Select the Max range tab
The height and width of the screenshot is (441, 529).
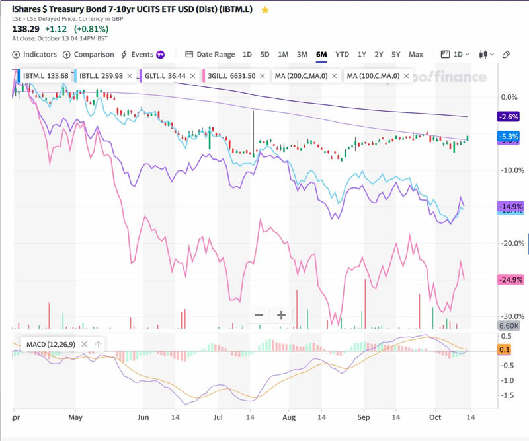pyautogui.click(x=416, y=55)
